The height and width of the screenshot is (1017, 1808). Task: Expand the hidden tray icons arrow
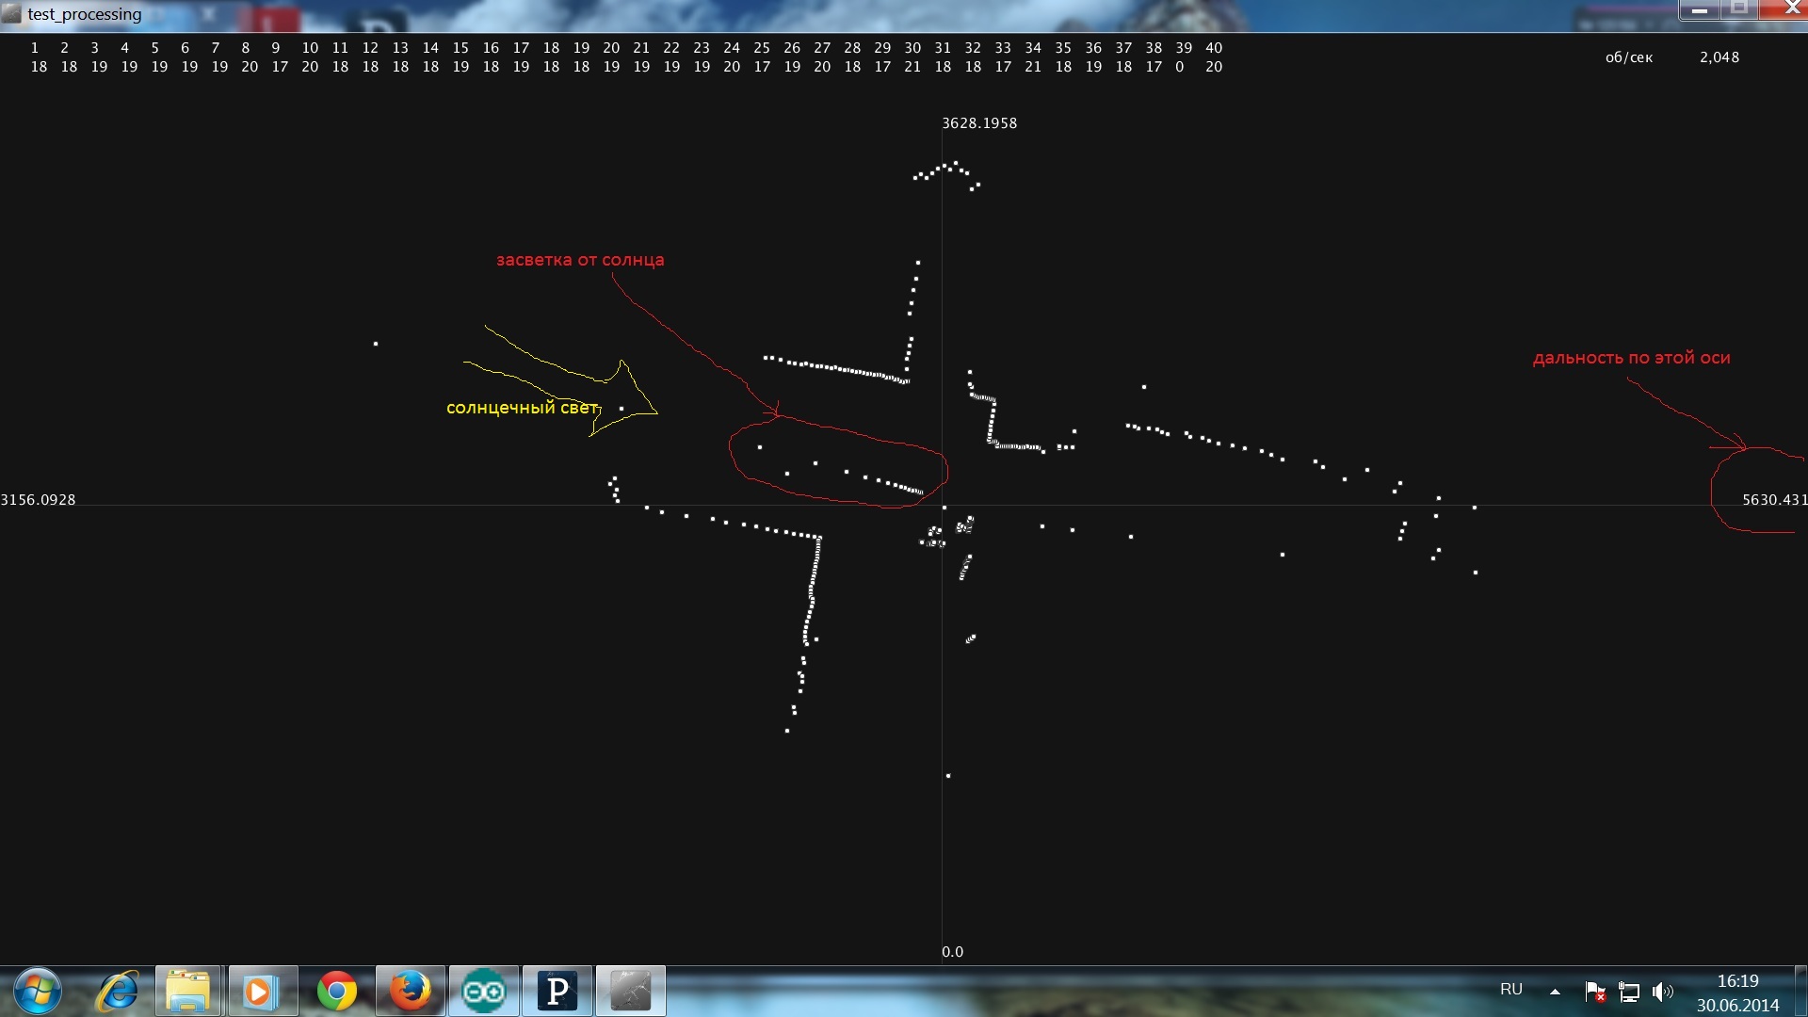[1555, 991]
